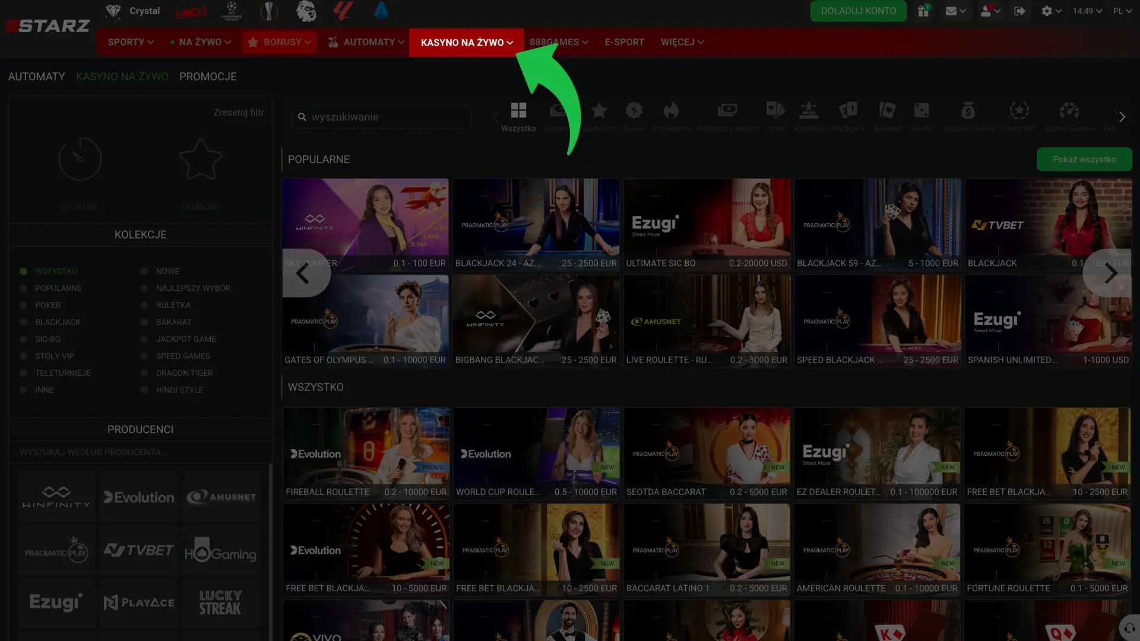Switch to the Automaty sub-tab
The image size is (1140, 641).
(x=37, y=77)
